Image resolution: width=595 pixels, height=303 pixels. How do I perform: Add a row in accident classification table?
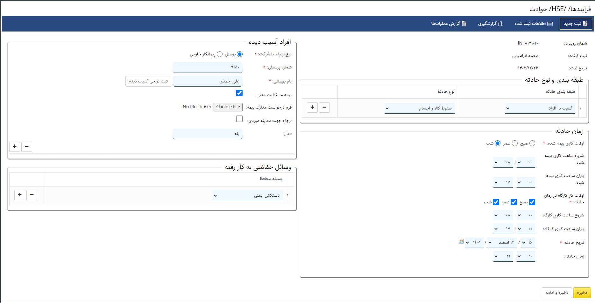click(x=312, y=107)
